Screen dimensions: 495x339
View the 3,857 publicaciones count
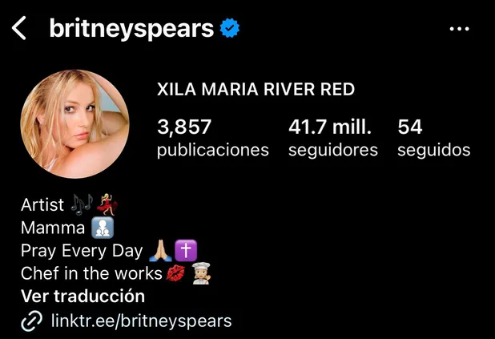pyautogui.click(x=213, y=138)
